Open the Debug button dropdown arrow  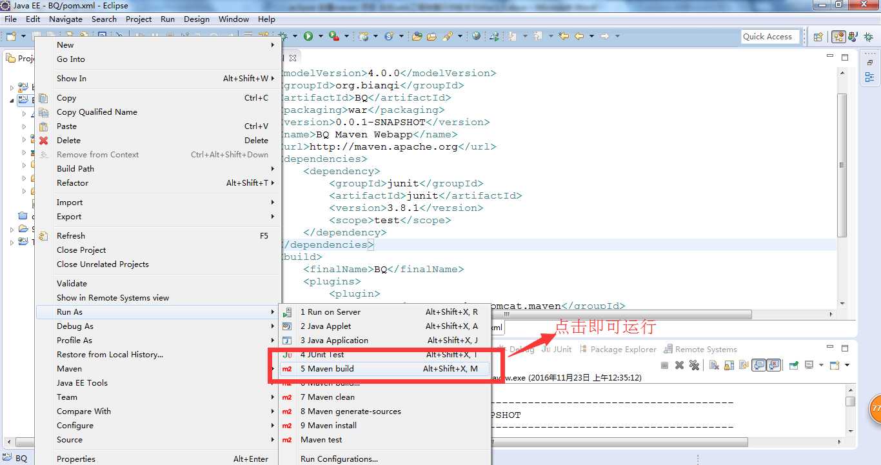(293, 36)
